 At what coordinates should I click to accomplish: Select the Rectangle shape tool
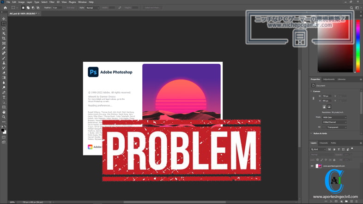(x=4, y=108)
